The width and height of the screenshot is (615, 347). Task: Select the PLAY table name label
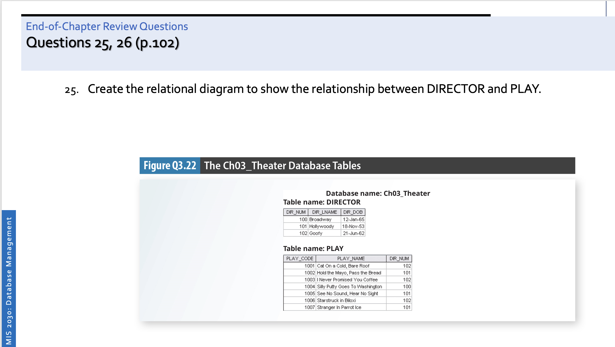pyautogui.click(x=313, y=248)
